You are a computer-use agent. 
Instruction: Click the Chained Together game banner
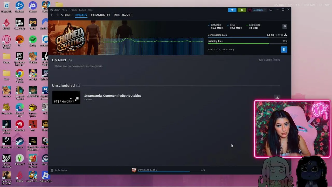tap(126, 38)
